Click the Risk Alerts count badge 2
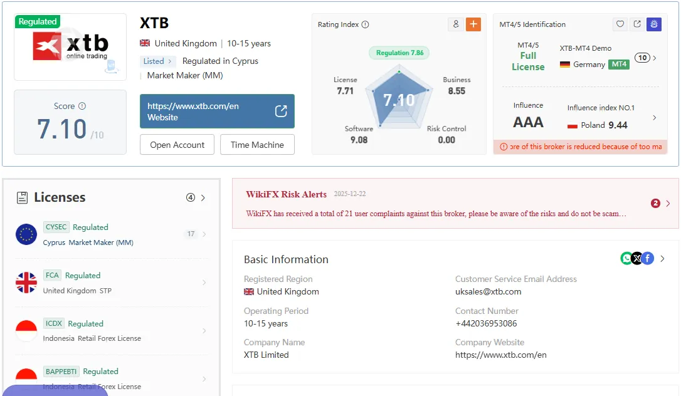Image resolution: width=681 pixels, height=396 pixels. click(x=655, y=203)
